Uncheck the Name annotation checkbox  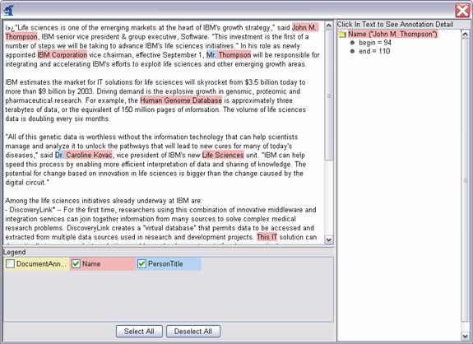point(76,263)
